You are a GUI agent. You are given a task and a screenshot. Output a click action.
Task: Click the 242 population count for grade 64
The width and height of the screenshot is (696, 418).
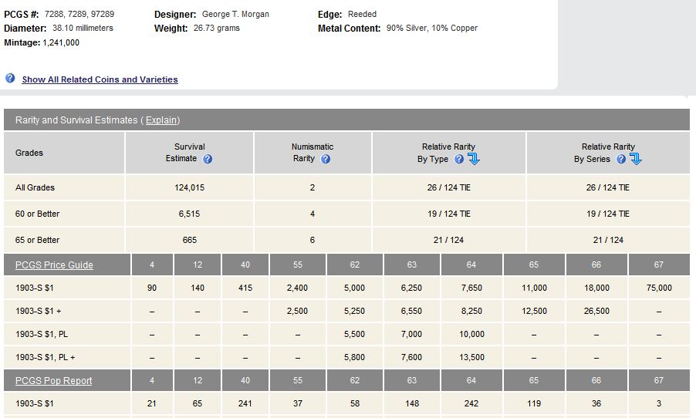(x=471, y=403)
